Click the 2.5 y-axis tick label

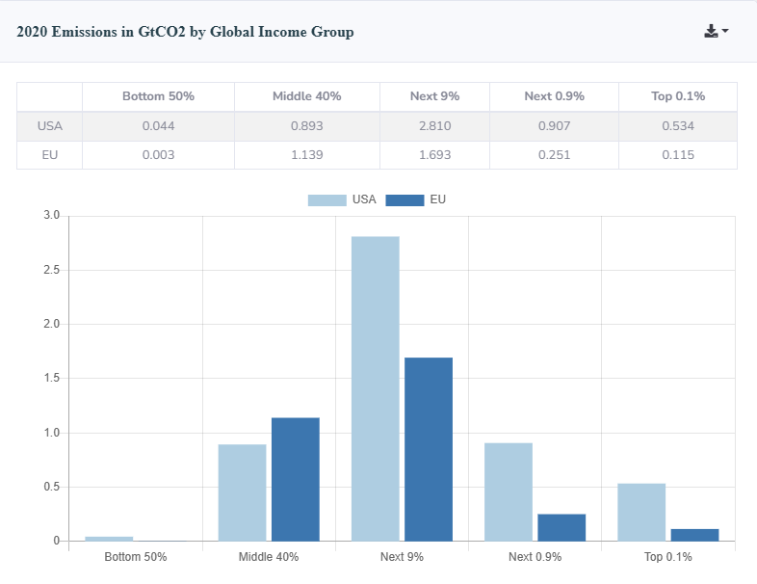[52, 270]
